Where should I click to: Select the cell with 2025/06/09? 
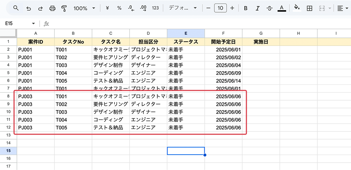(x=223, y=73)
